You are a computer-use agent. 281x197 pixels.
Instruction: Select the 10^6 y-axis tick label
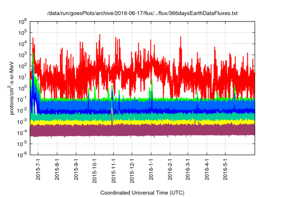click(22, 22)
